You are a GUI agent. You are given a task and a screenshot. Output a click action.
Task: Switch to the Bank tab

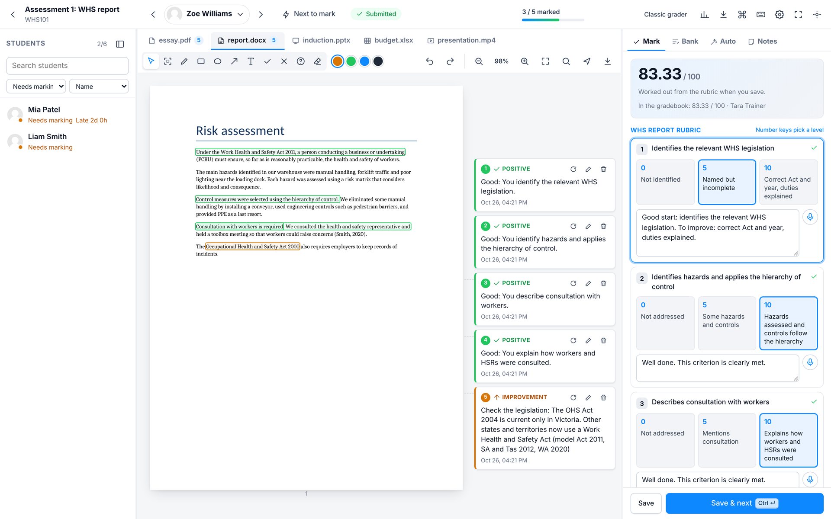[685, 41]
